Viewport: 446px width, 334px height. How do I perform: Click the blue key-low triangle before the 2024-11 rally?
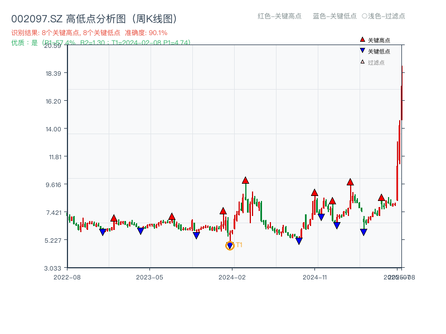(299, 242)
